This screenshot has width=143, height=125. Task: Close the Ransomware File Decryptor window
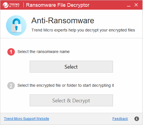click(x=136, y=5)
